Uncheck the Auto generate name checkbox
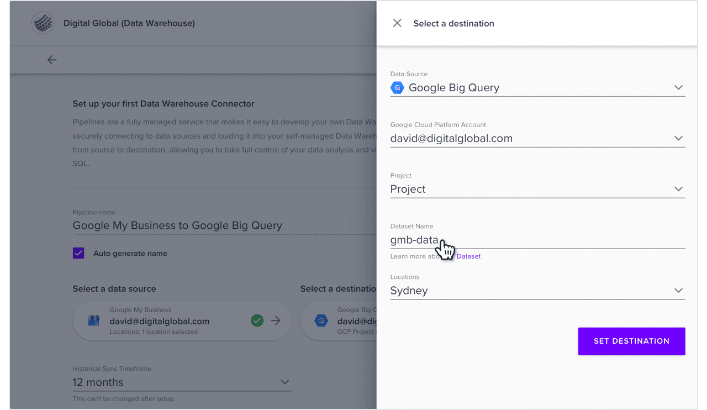Viewport: 707px width, 410px height. pos(78,253)
